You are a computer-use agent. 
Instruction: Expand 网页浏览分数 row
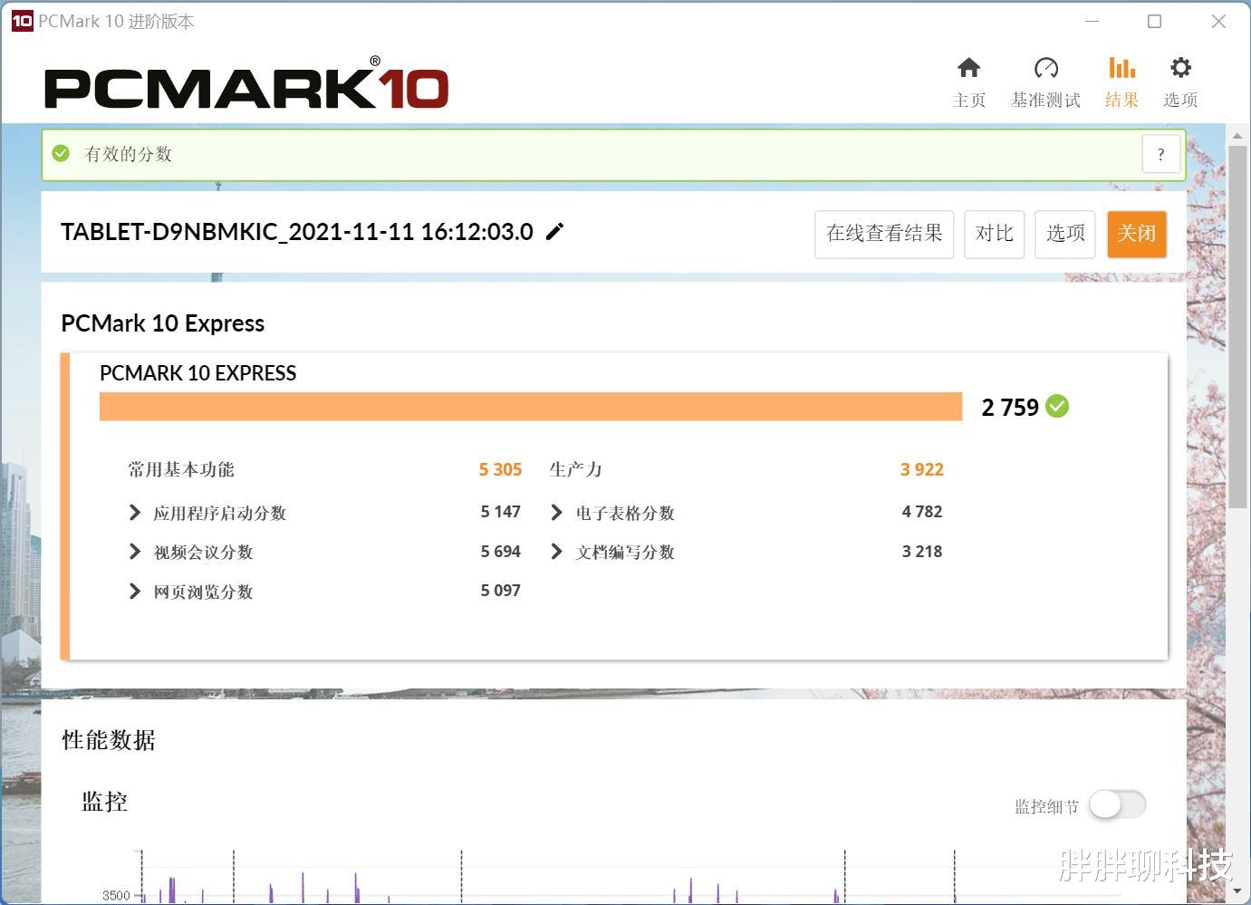[135, 592]
